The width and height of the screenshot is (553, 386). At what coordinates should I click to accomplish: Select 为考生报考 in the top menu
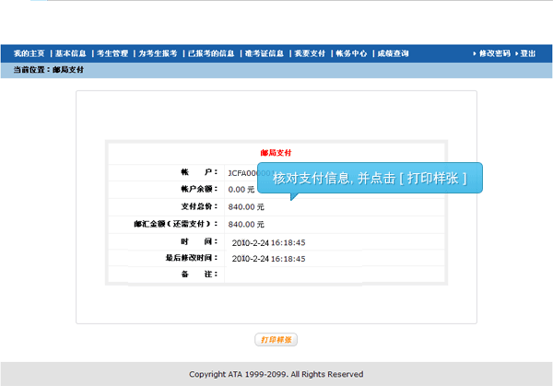[158, 53]
